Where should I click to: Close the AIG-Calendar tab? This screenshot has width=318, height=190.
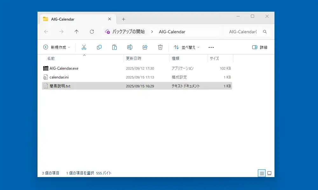point(109,19)
